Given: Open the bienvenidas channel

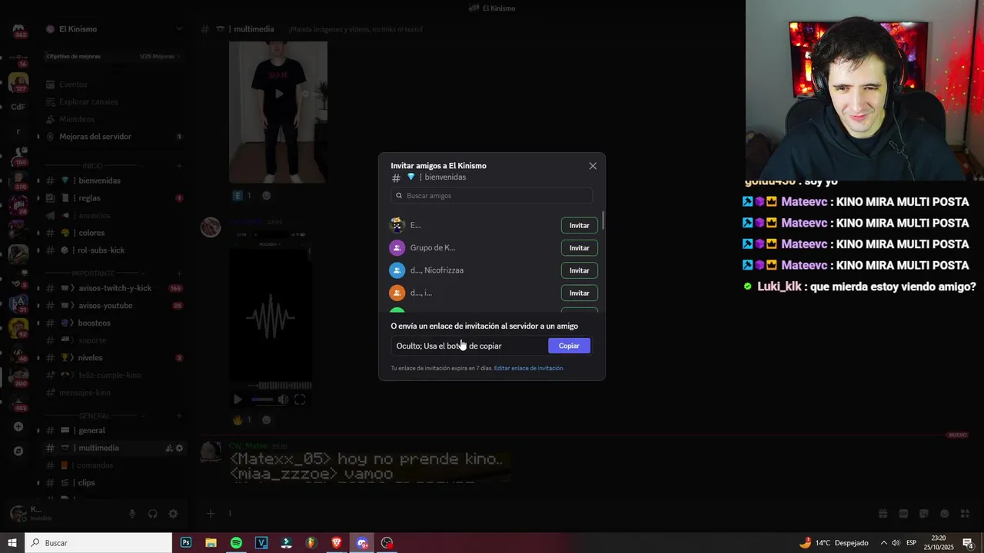Looking at the screenshot, I should pyautogui.click(x=114, y=180).
